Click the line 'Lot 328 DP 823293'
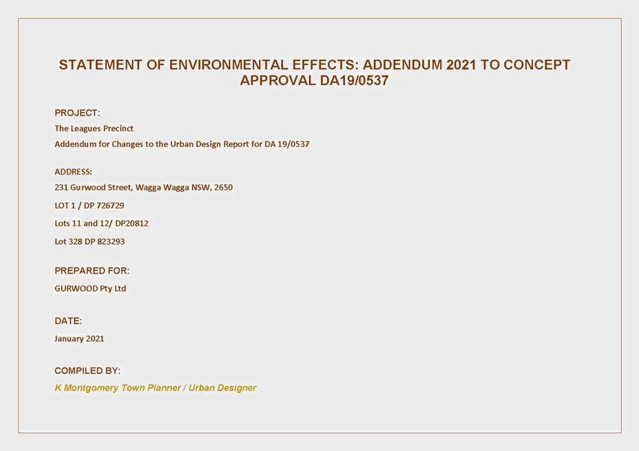Viewport: 639px width, 451px height. [90, 241]
